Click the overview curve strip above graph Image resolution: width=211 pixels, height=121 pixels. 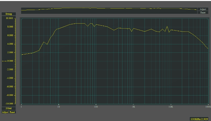point(109,11)
